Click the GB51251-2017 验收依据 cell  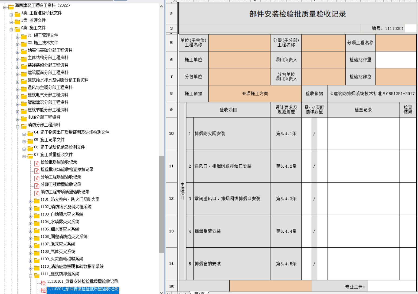(x=372, y=94)
